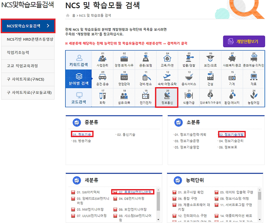Open 능력단위 item 11. 서버프로그램 구현
The height and width of the screenshot is (223, 267).
(x=236, y=205)
